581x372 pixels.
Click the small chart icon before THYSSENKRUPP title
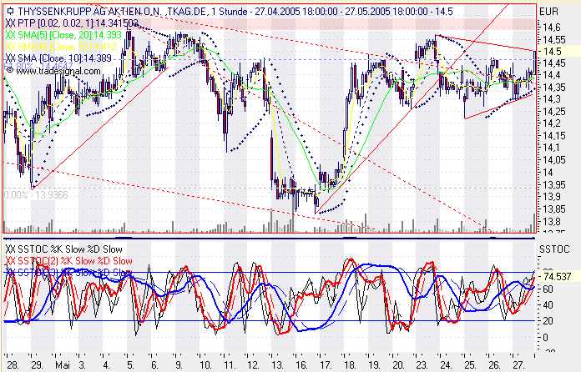(x=11, y=12)
